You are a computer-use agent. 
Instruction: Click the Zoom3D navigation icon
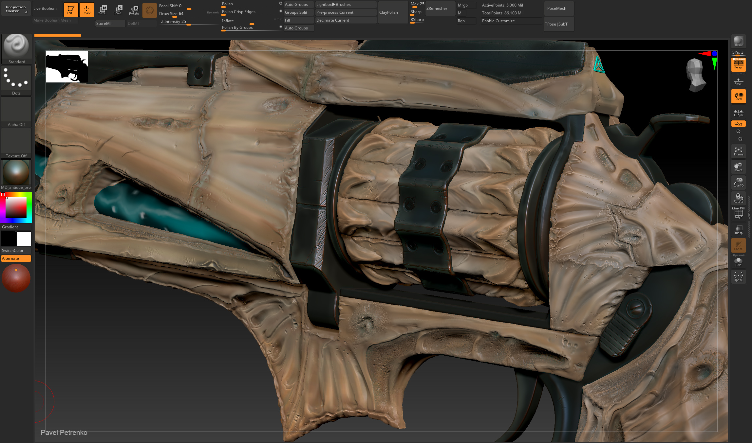738,182
